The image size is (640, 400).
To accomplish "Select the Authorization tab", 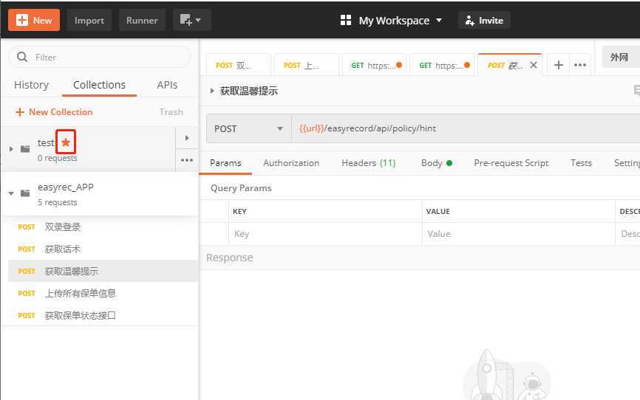I will coord(291,162).
